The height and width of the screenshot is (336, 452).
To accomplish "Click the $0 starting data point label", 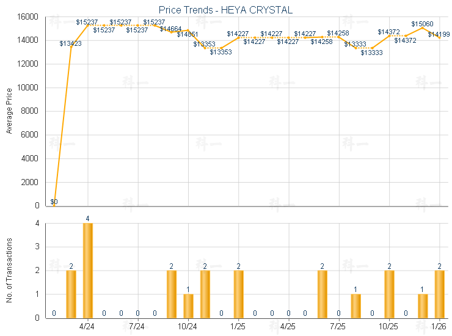I will (54, 202).
